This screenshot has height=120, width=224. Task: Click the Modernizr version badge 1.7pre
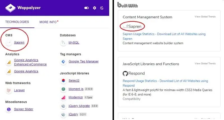tap(88, 98)
